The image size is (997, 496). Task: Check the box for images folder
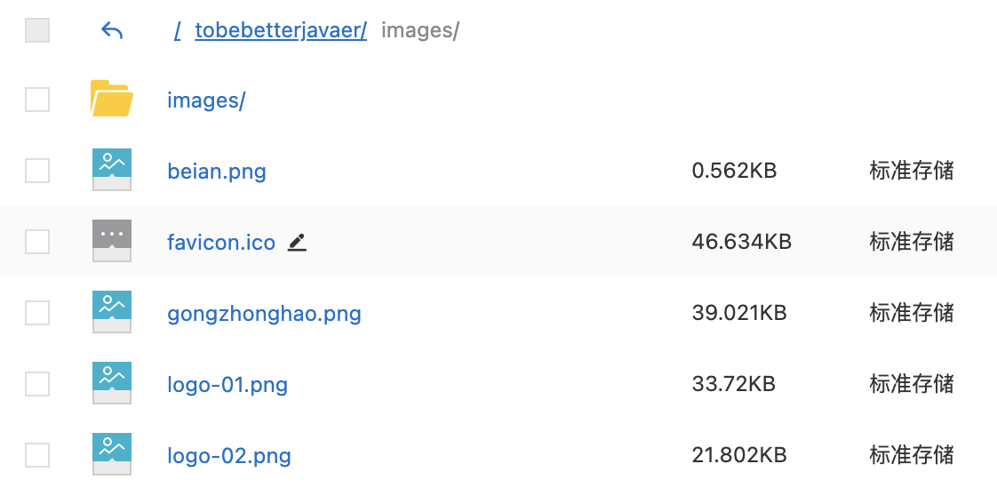(37, 100)
